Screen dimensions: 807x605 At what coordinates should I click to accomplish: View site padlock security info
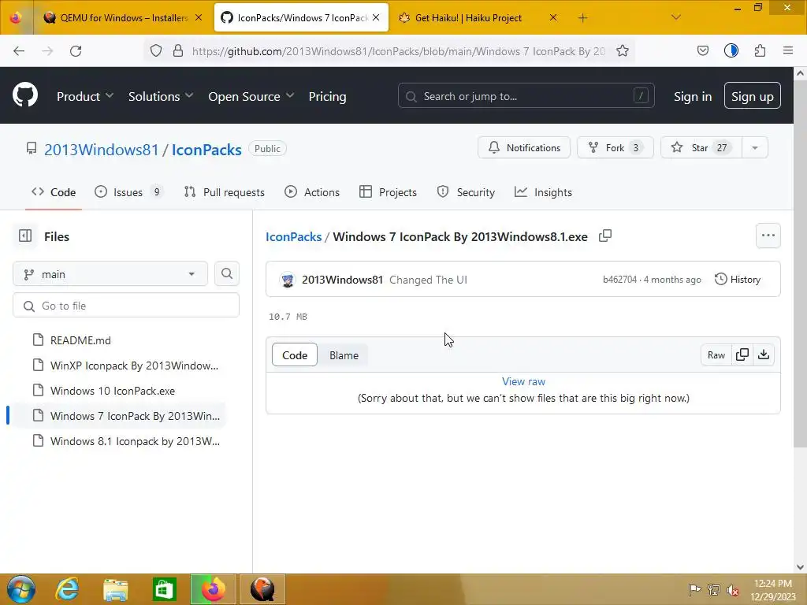pyautogui.click(x=178, y=51)
